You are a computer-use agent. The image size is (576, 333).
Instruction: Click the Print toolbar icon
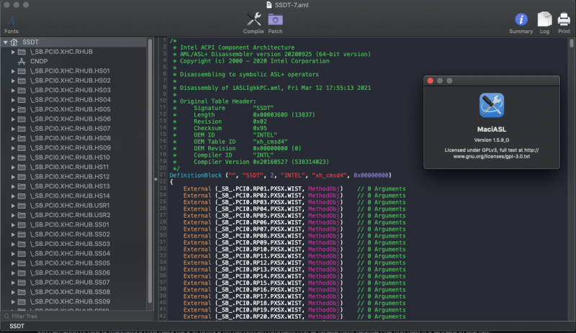click(x=564, y=20)
